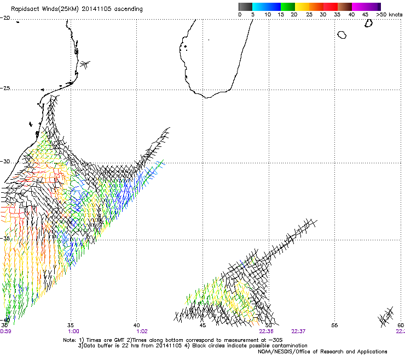Click the magenta 40-45 knots legend segment
Screen dimensions: 405x355
tap(359, 7)
